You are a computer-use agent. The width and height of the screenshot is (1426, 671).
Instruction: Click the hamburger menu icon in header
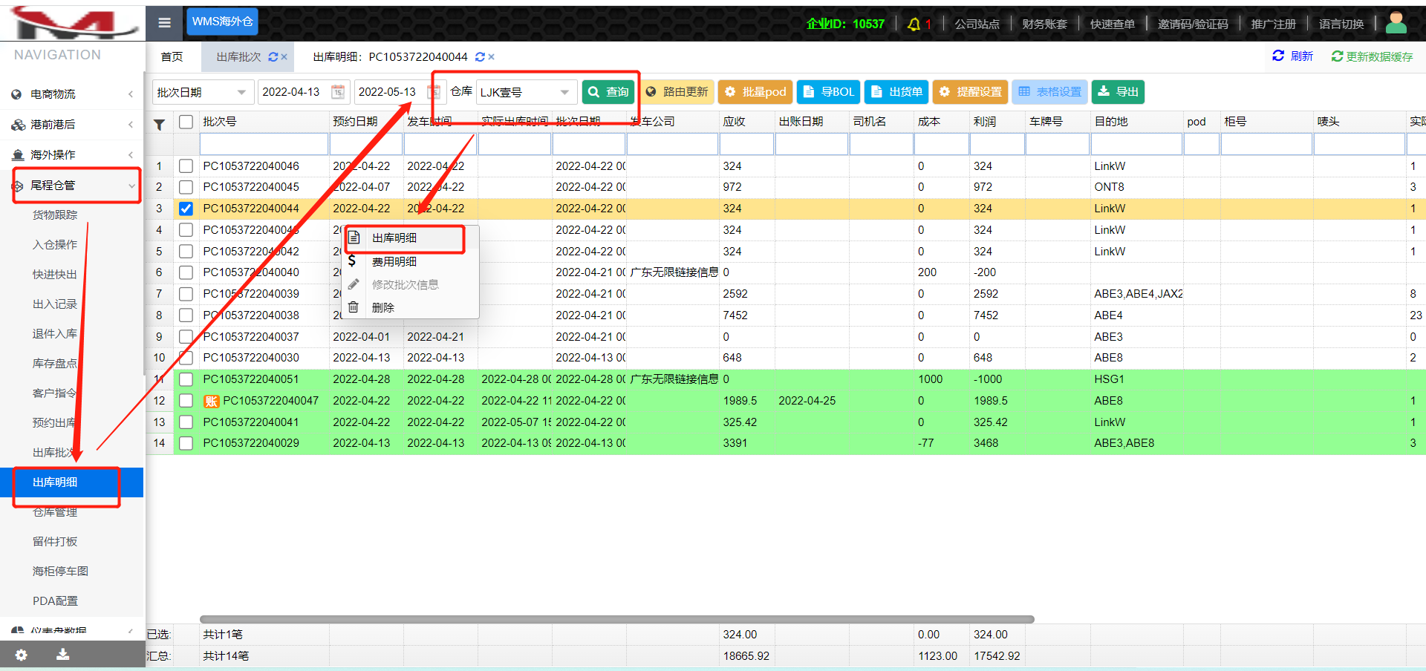point(165,23)
